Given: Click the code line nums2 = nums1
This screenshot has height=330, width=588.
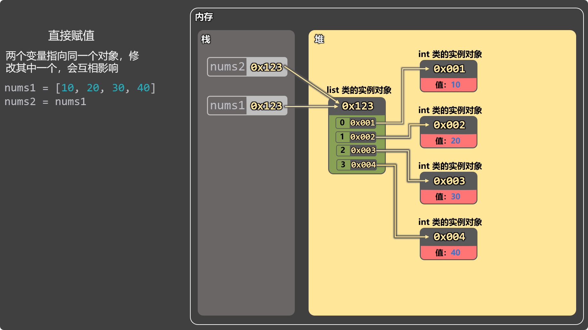Looking at the screenshot, I should (46, 102).
